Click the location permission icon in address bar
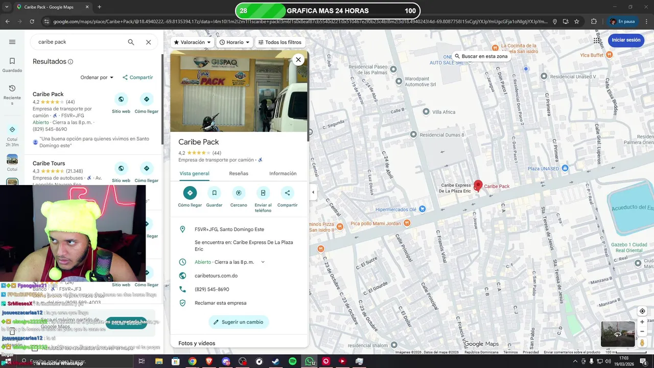Screen dimensions: 654x368 click(554, 21)
